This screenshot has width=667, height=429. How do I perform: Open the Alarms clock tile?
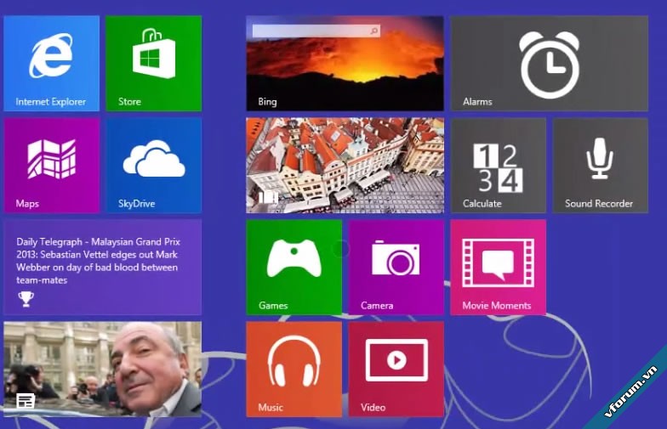pyautogui.click(x=550, y=63)
